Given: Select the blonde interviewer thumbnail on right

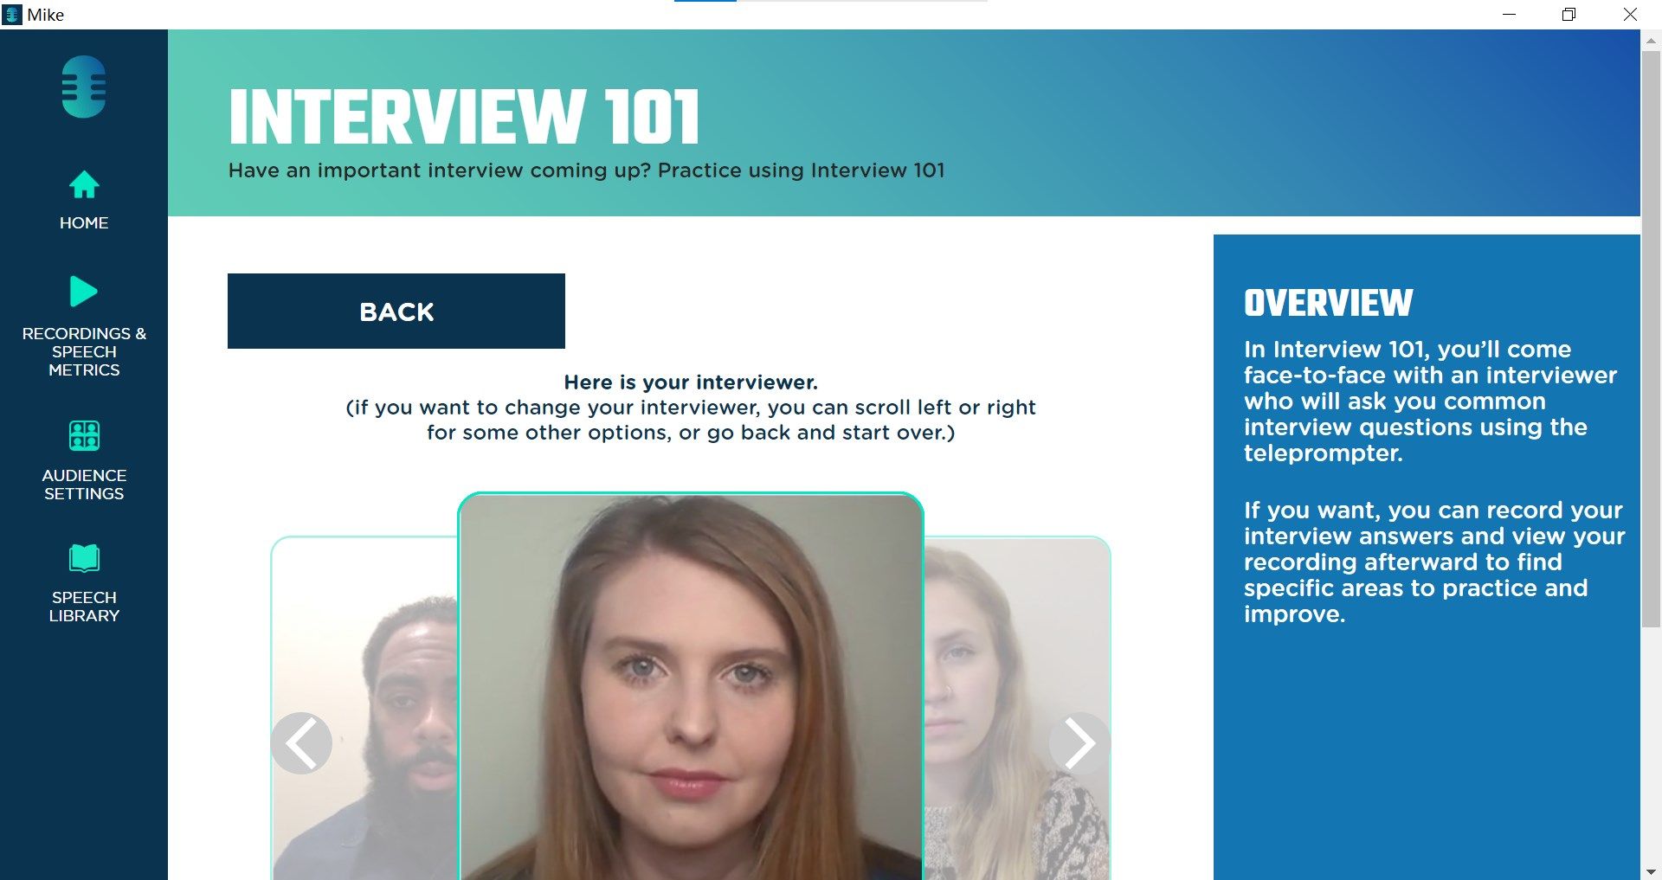Looking at the screenshot, I should [x=1017, y=708].
